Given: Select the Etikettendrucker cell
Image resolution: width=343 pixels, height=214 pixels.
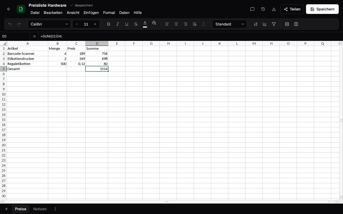Looking at the screenshot, I should 27,59.
